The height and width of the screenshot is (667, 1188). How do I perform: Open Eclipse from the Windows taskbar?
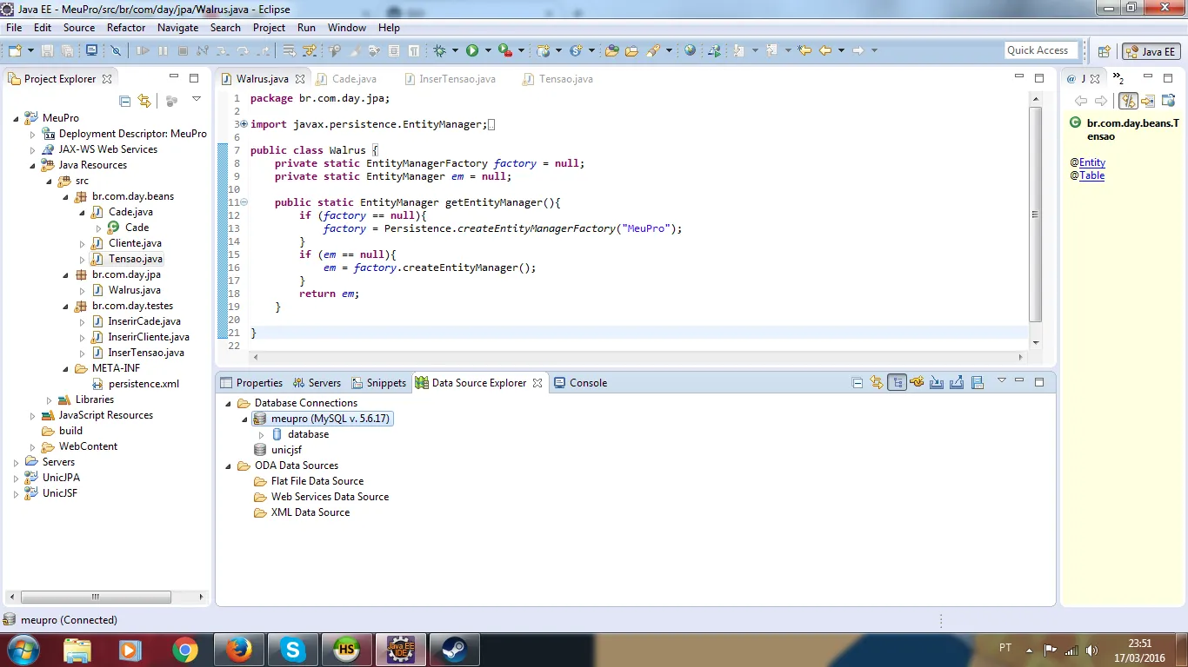pos(400,650)
